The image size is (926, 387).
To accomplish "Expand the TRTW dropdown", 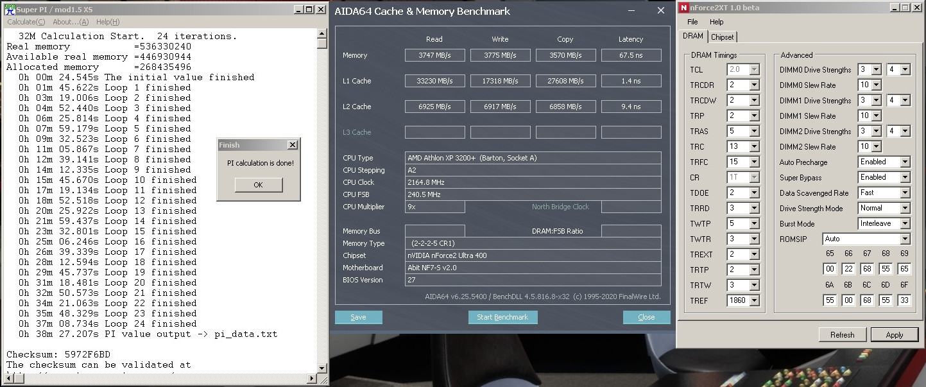I will [754, 285].
